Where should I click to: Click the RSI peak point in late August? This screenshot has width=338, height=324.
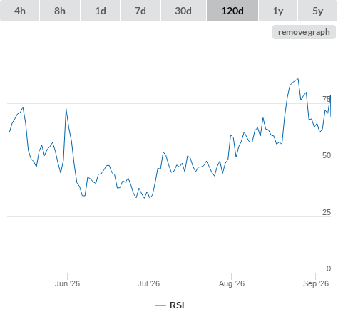[298, 79]
